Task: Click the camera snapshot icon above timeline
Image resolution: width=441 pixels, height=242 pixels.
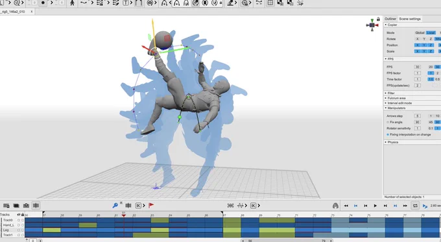Action: (26, 206)
